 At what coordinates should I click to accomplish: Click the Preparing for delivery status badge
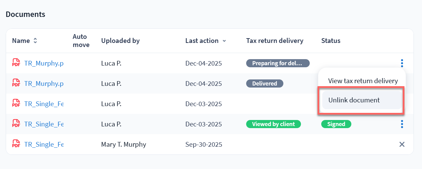(278, 63)
